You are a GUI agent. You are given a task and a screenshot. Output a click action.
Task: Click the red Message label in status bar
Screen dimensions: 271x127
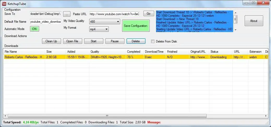click(154, 122)
